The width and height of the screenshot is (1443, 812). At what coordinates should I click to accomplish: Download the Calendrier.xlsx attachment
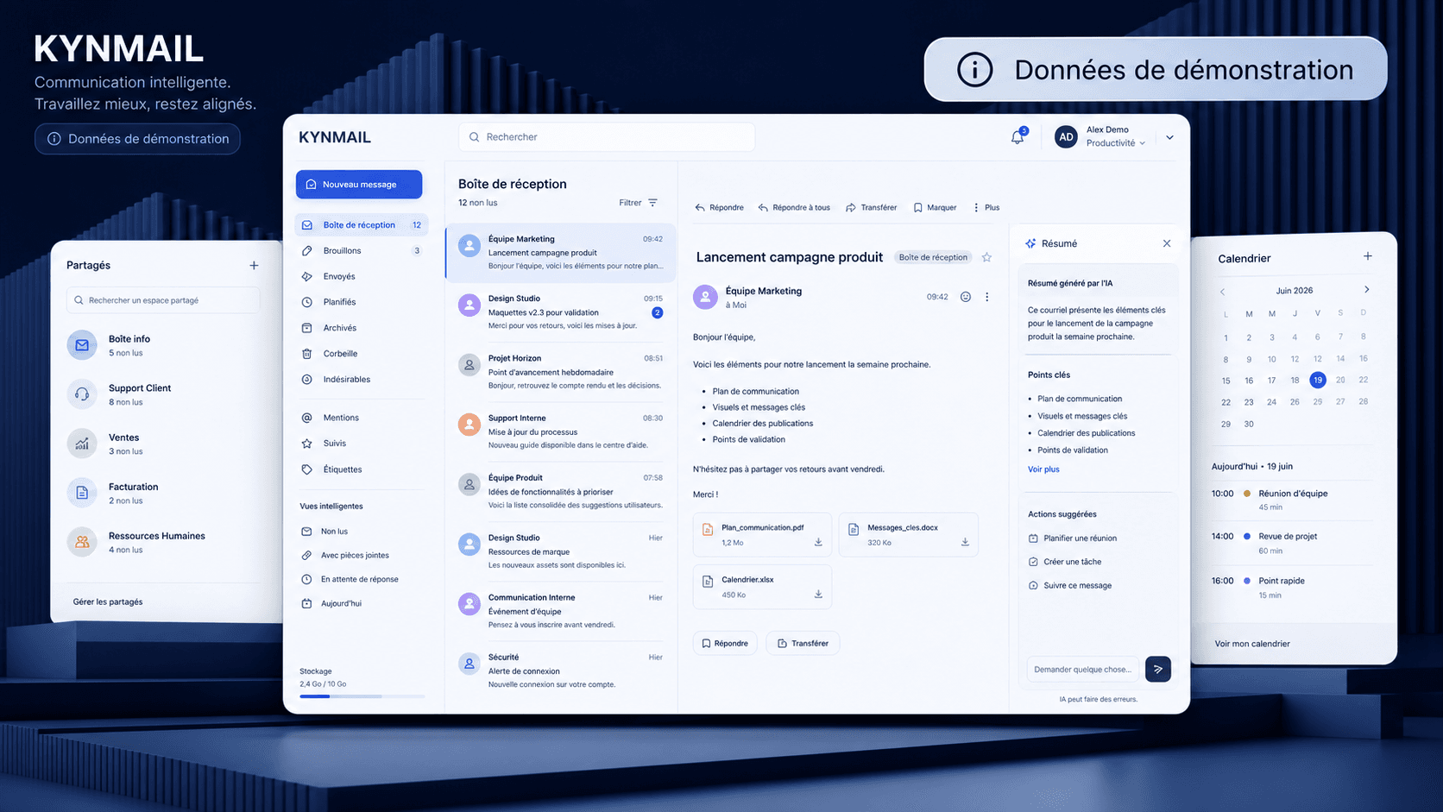[818, 595]
